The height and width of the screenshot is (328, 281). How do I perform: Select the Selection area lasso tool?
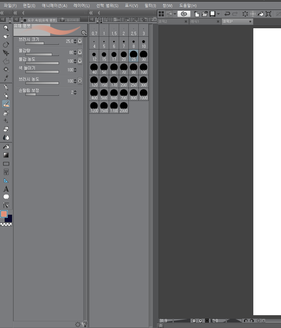(6, 61)
